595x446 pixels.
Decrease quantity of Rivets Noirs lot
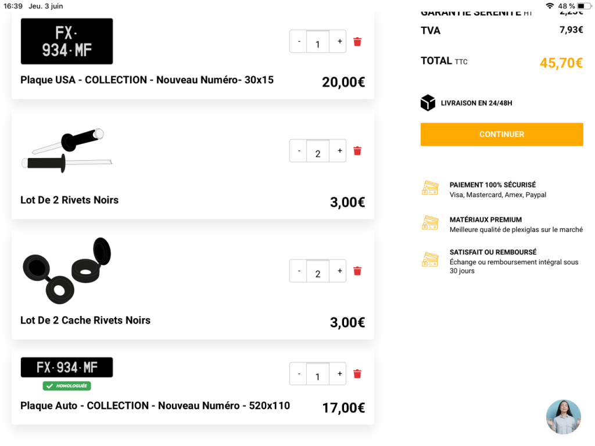pyautogui.click(x=299, y=150)
